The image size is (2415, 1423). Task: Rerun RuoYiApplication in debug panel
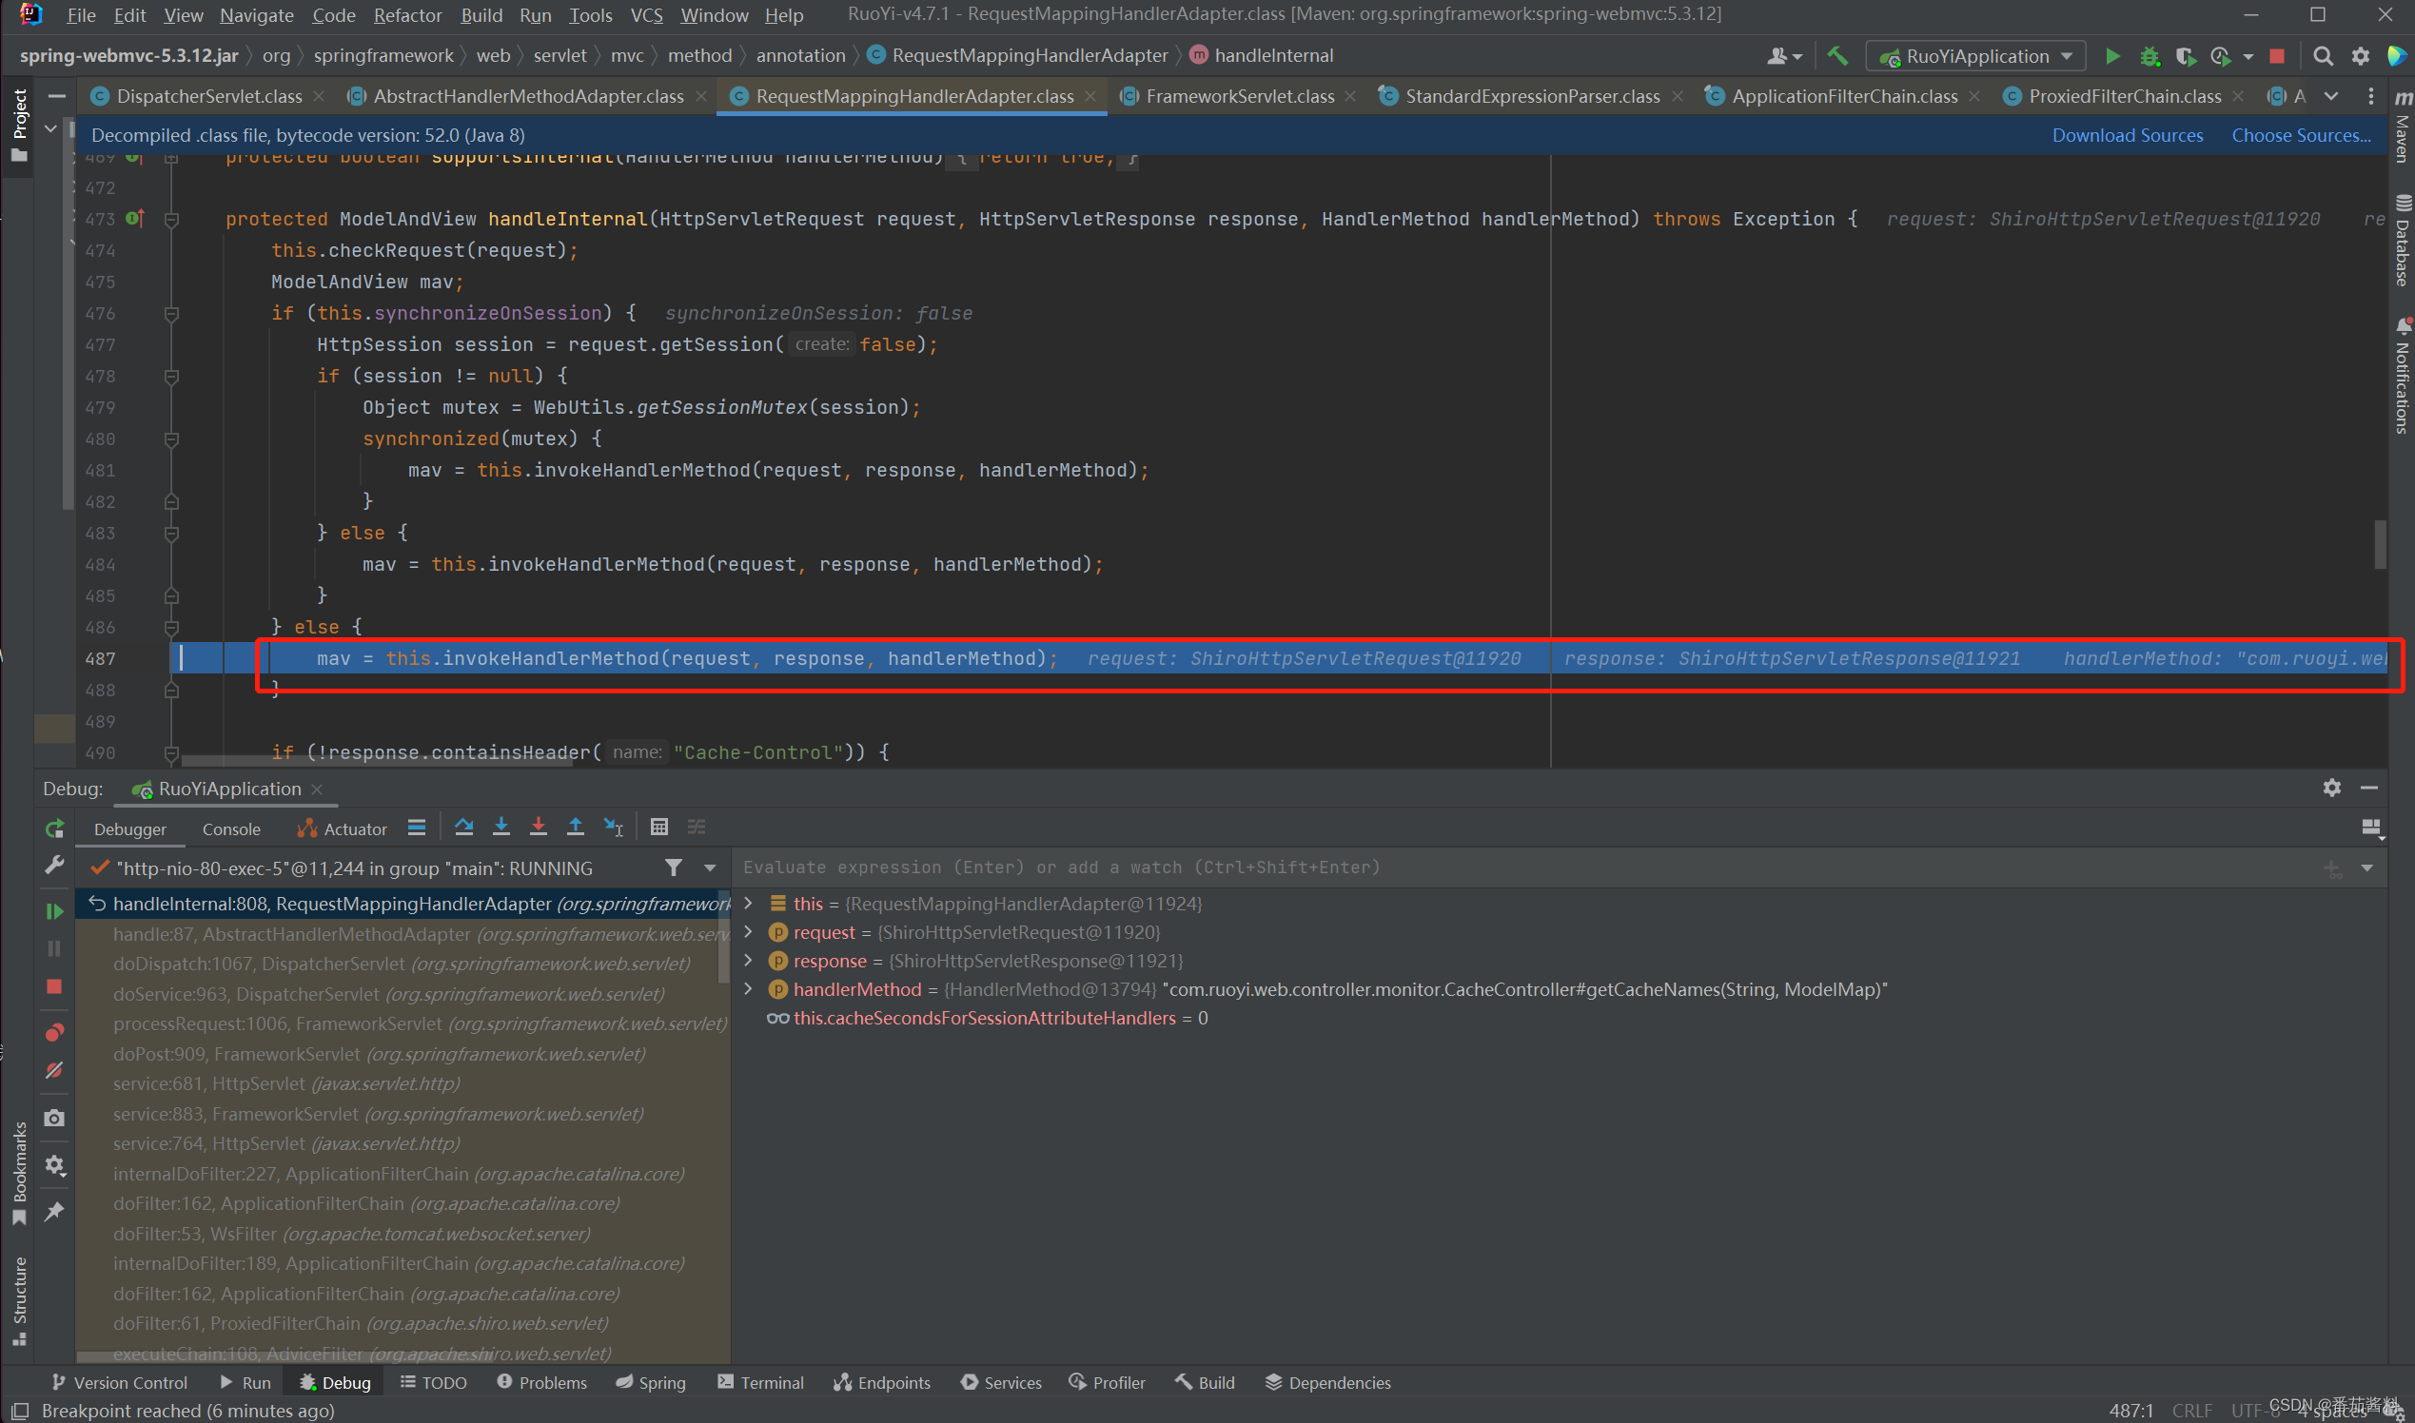point(54,828)
